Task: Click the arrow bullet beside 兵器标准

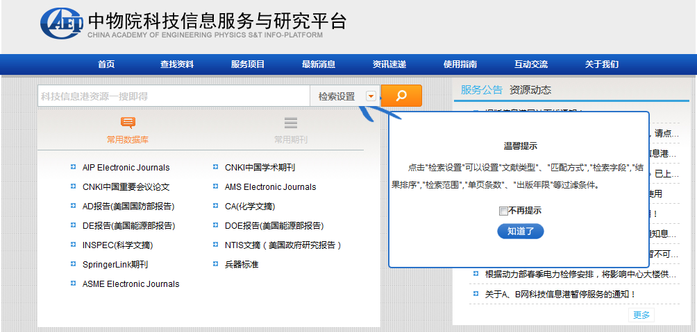Action: point(216,264)
